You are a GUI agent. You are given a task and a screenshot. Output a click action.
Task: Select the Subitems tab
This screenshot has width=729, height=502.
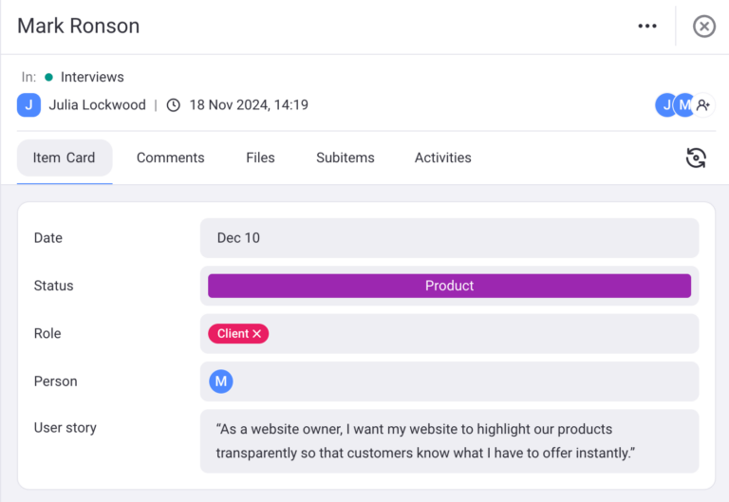[346, 158]
